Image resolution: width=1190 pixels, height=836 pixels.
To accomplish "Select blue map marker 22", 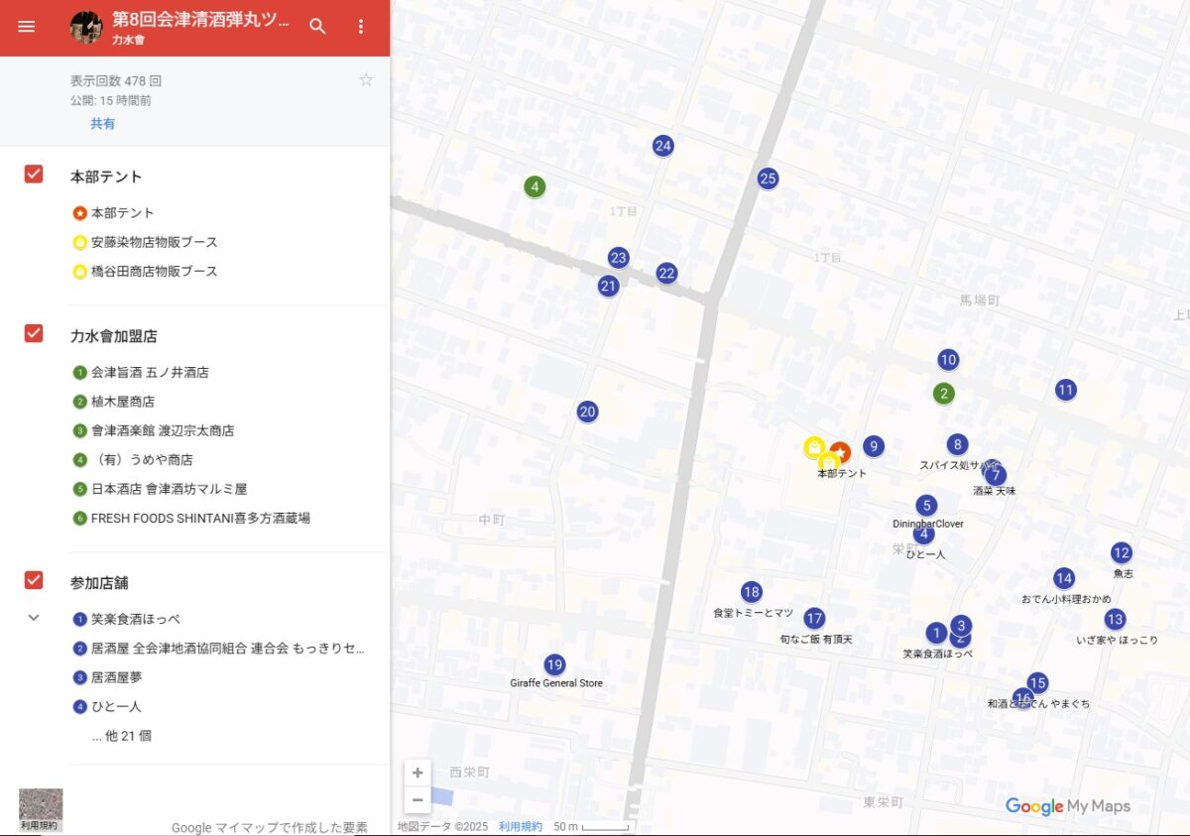I will tap(666, 273).
